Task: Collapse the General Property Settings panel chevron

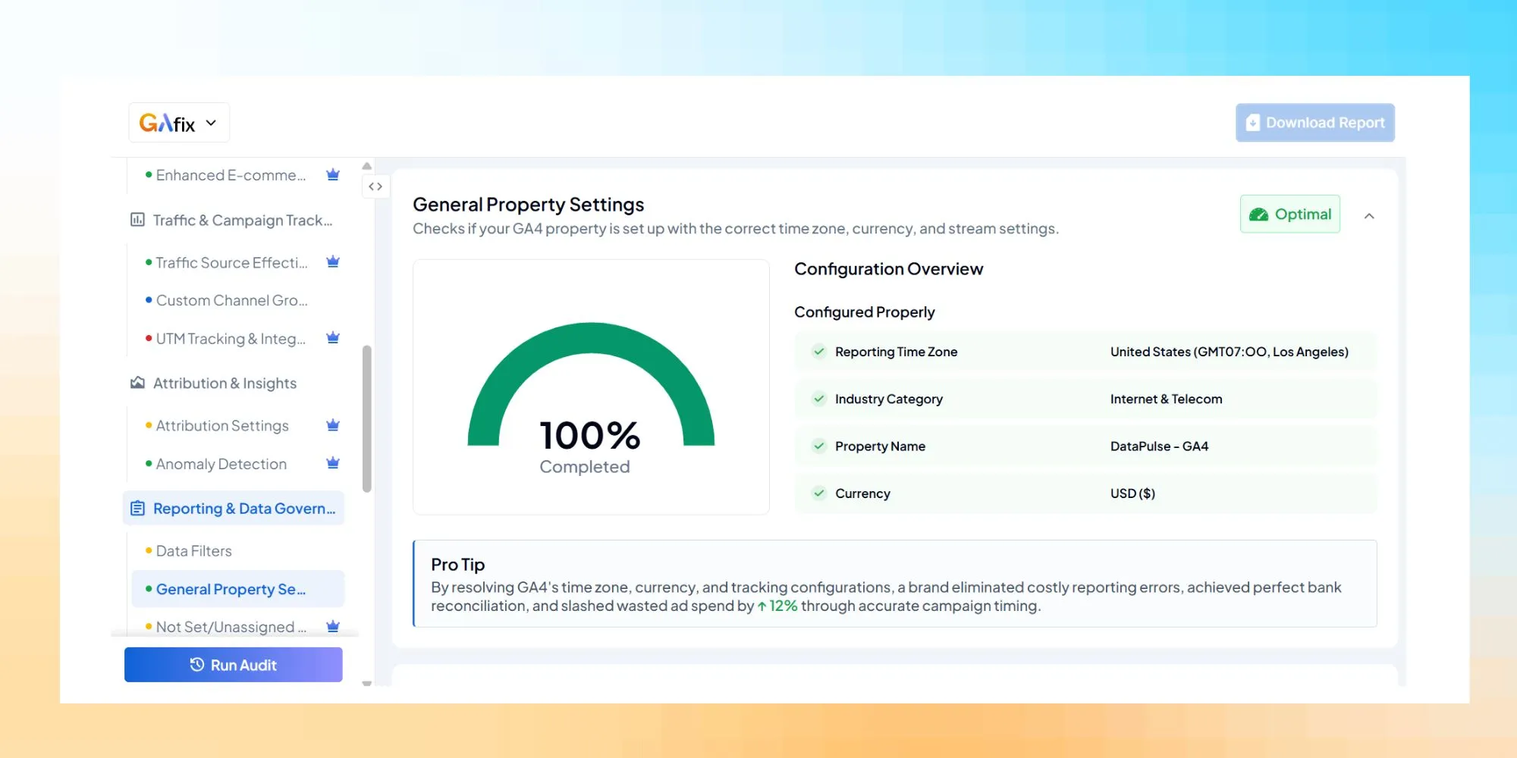Action: pos(1370,215)
